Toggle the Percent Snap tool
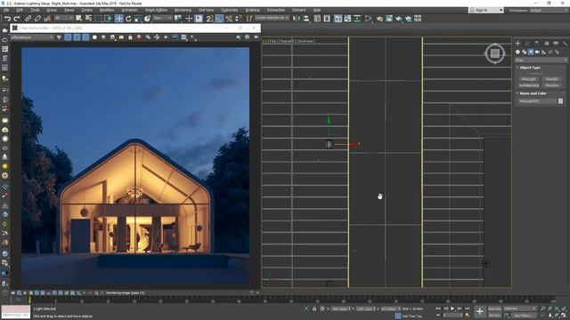Screen dimensions: 570x320 tap(229, 19)
